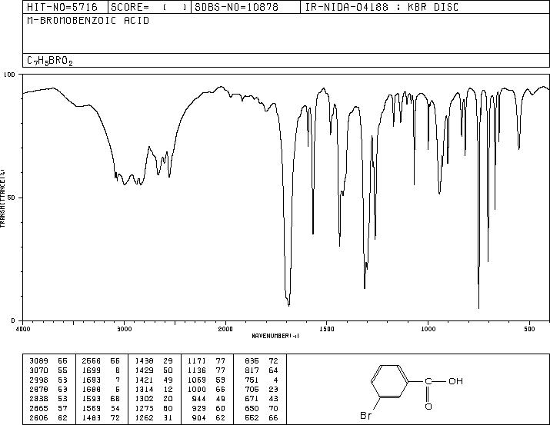The image size is (550, 425).
Task: Click transmittance 12 beside peak 1314
Action: [x=168, y=389]
